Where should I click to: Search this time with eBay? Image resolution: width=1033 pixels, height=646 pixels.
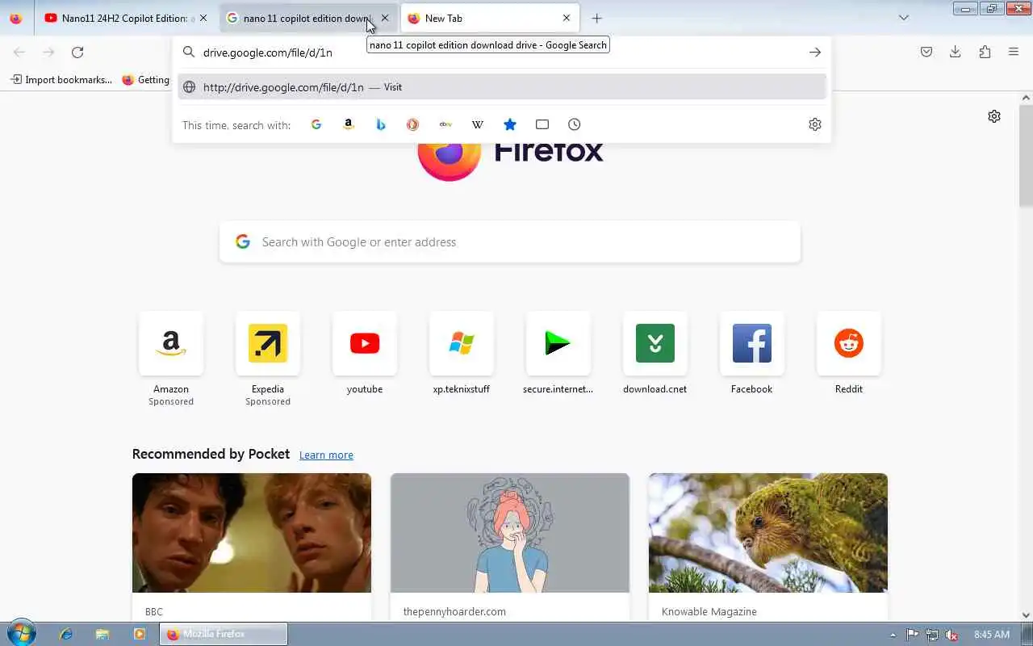445,124
